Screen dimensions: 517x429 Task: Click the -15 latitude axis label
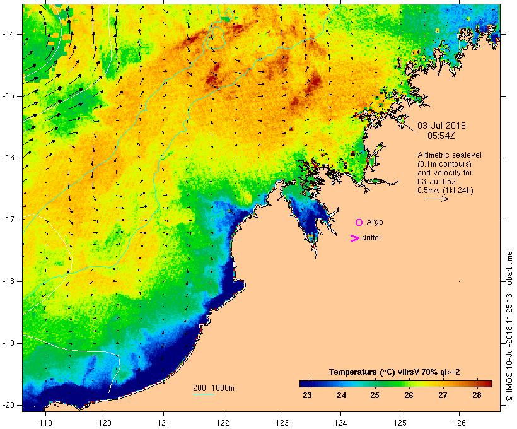click(8, 96)
